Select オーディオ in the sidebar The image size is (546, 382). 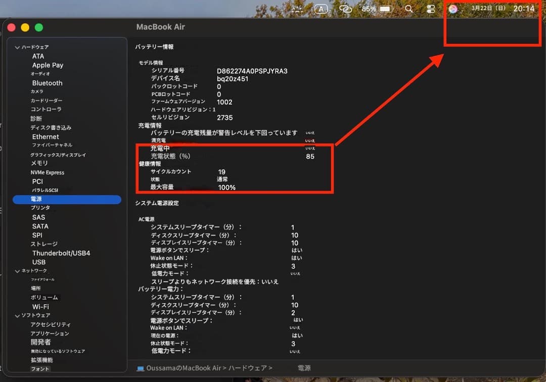tap(40, 74)
